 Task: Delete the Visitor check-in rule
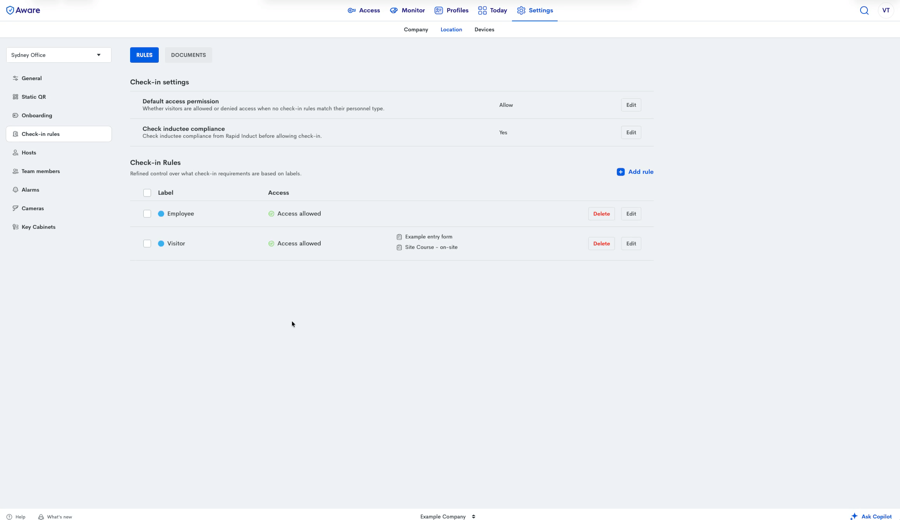[x=601, y=243]
